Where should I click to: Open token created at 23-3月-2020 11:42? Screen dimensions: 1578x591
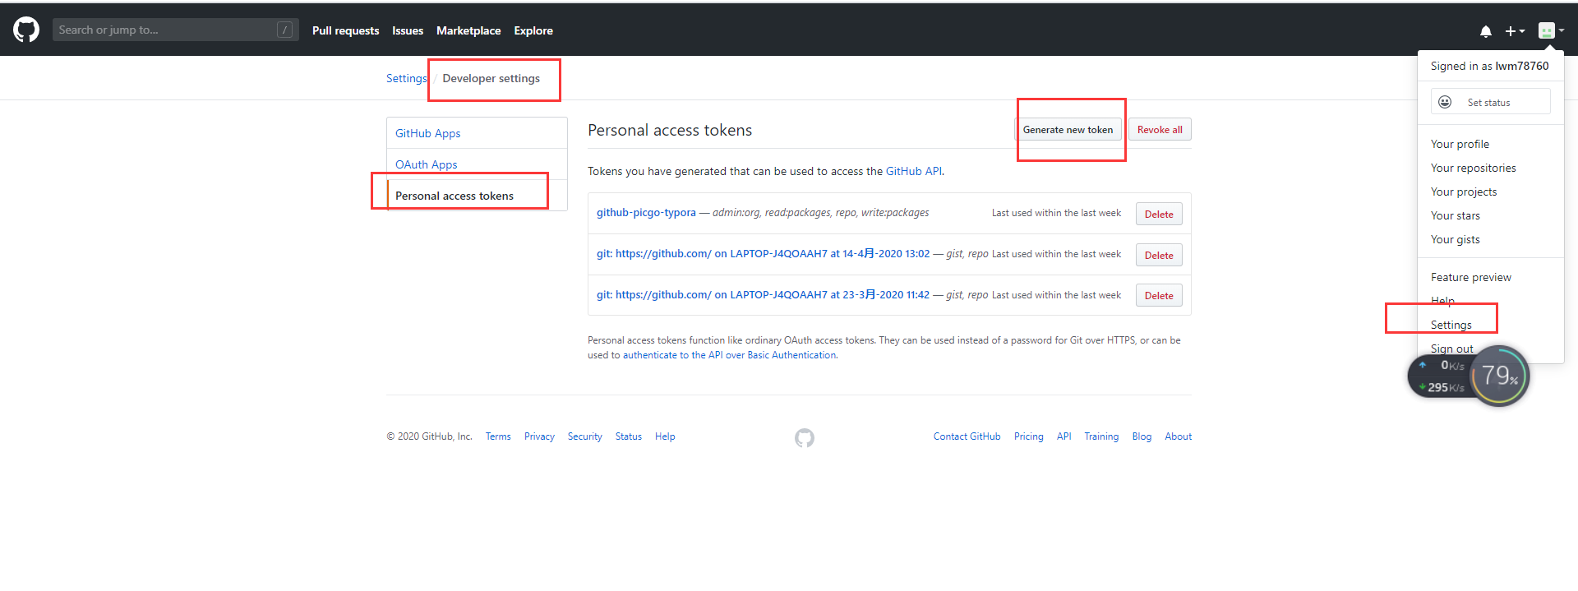click(764, 294)
